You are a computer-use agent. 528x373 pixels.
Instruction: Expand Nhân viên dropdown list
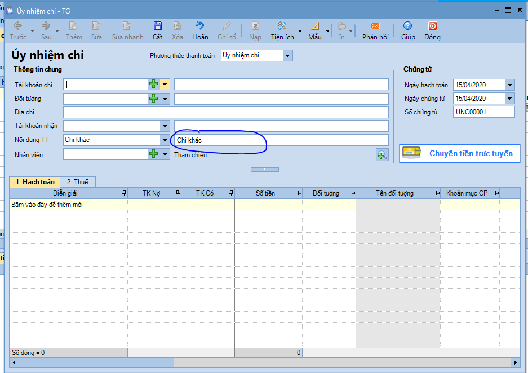click(165, 154)
